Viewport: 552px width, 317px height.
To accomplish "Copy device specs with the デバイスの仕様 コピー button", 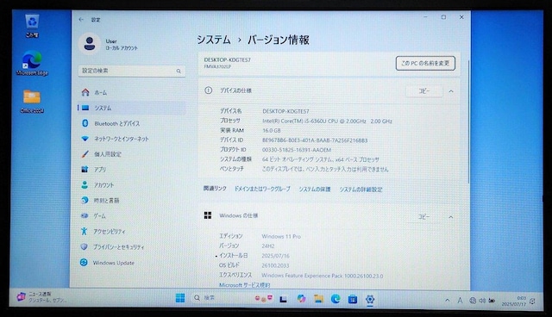I will [423, 91].
